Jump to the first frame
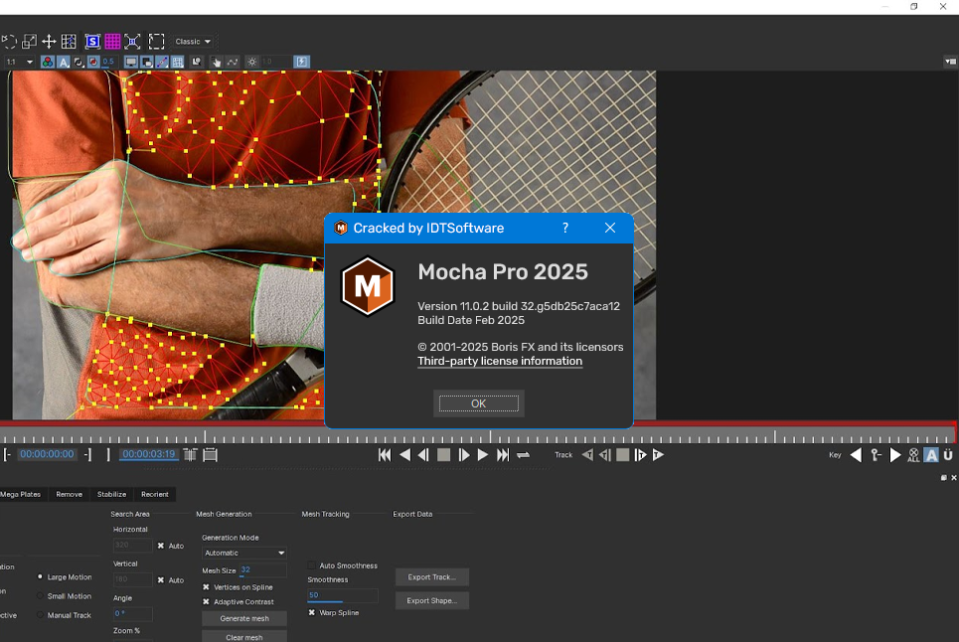This screenshot has width=959, height=642. coord(385,455)
